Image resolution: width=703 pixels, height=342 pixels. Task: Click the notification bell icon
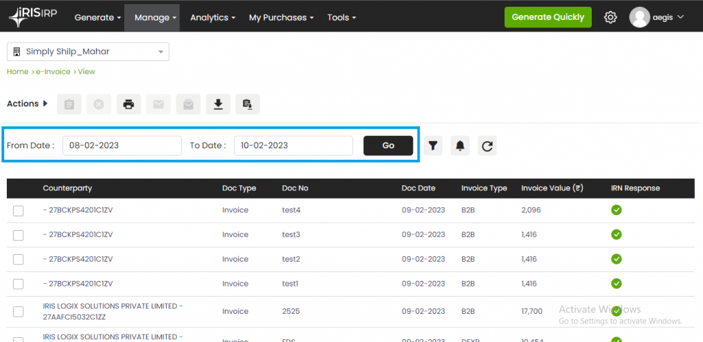pyautogui.click(x=460, y=146)
